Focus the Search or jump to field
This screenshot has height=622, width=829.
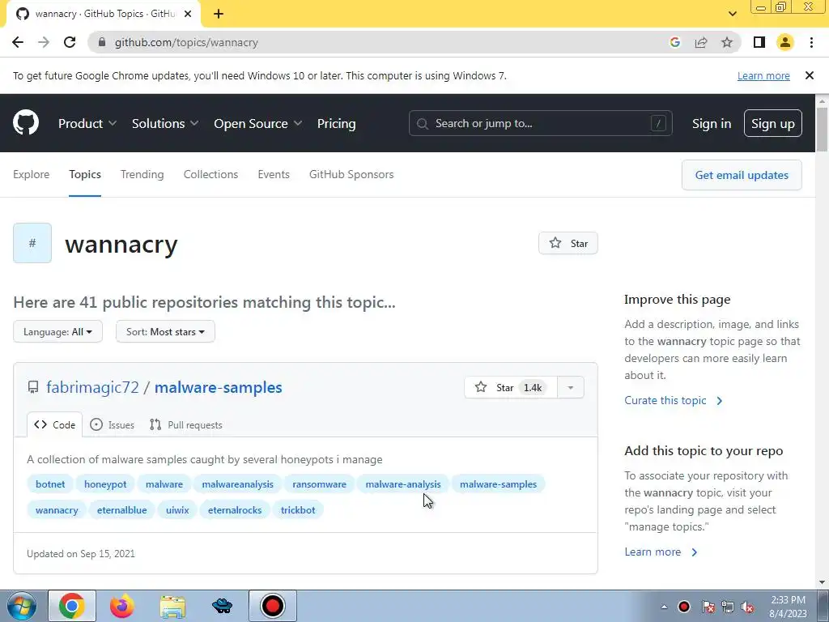click(540, 123)
